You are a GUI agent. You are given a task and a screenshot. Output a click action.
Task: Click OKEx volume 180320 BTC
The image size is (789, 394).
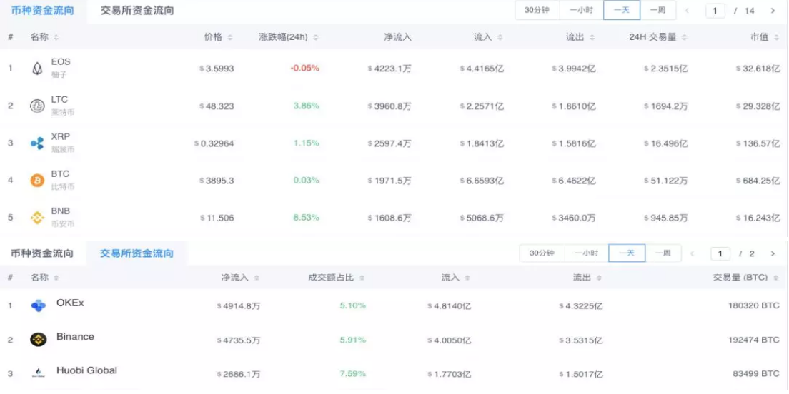754,305
